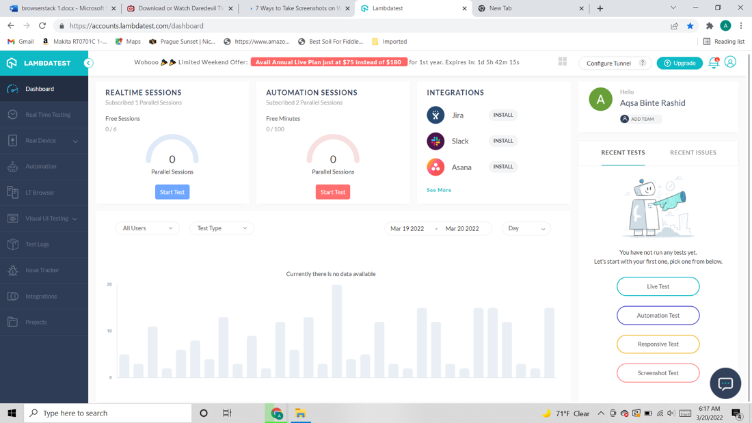Click Configure Tunnel button
The height and width of the screenshot is (423, 752).
[615, 63]
